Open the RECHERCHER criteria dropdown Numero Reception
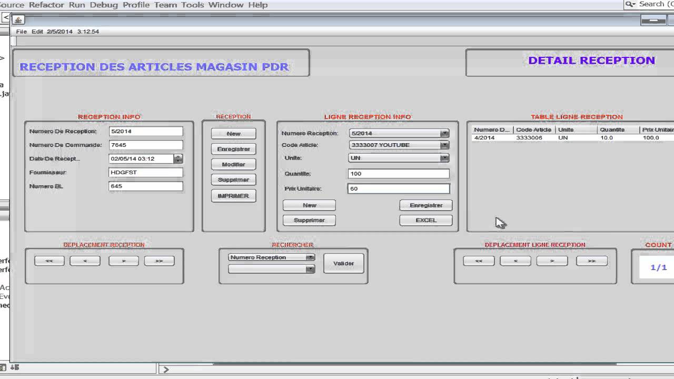This screenshot has width=674, height=379. pyautogui.click(x=271, y=257)
